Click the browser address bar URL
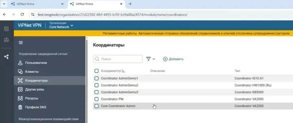The height and width of the screenshot is (123, 293). [112, 14]
